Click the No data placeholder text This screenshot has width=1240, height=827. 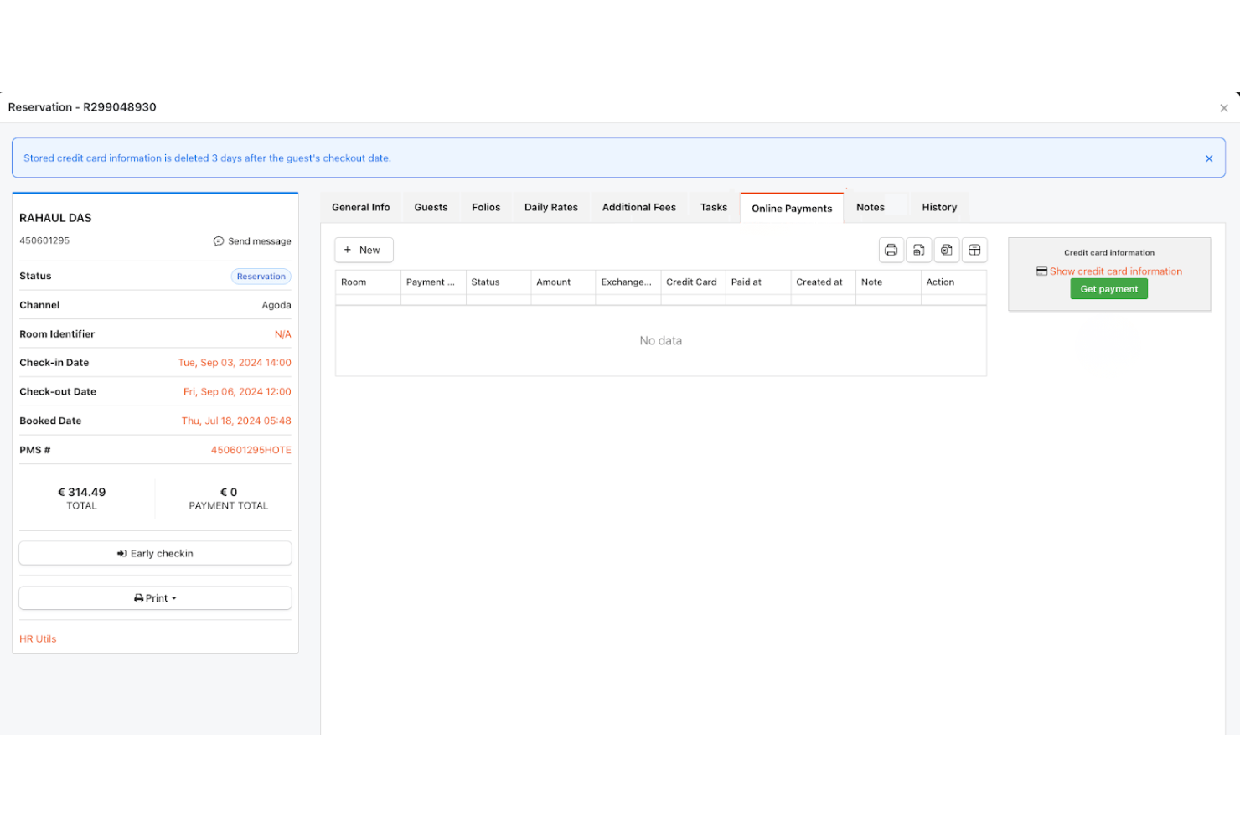[x=660, y=341]
